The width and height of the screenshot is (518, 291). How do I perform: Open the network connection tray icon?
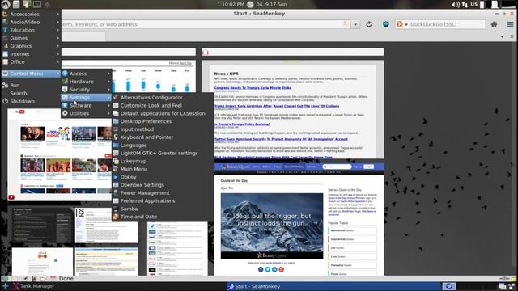coord(465,4)
